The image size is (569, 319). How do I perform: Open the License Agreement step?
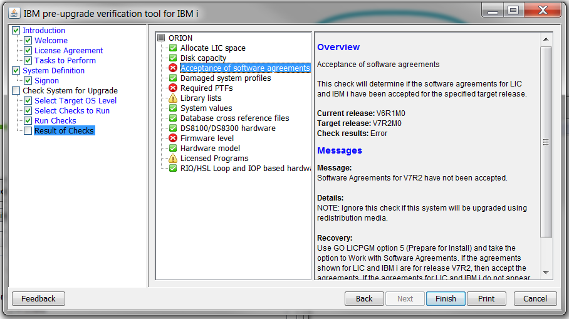point(68,50)
